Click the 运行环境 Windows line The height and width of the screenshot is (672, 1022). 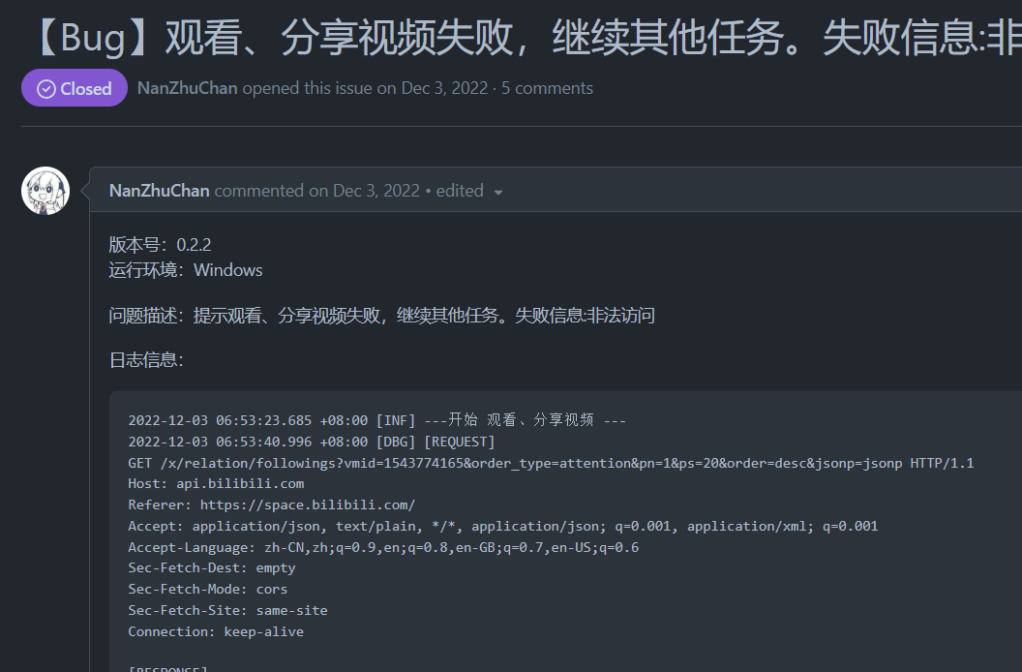pyautogui.click(x=184, y=270)
